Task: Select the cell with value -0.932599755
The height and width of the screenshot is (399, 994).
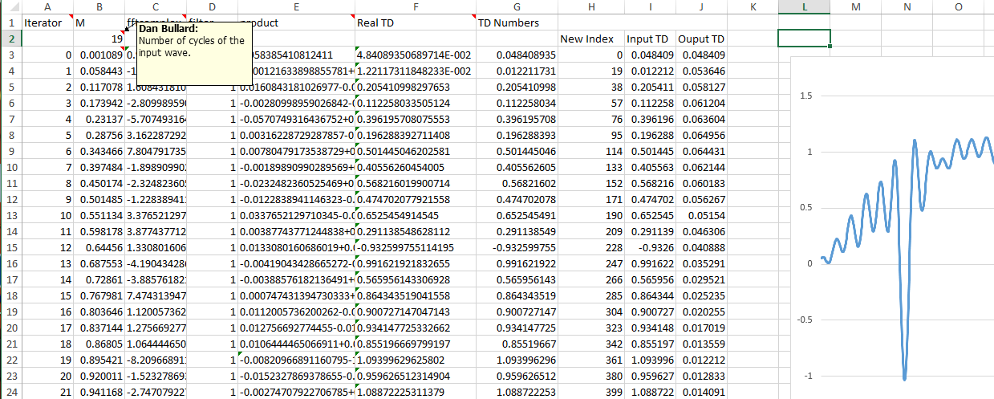Action: pos(517,247)
